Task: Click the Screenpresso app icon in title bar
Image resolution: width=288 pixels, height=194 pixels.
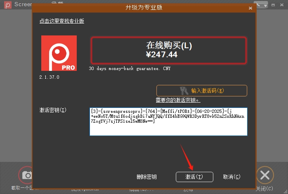Action: coord(6,5)
